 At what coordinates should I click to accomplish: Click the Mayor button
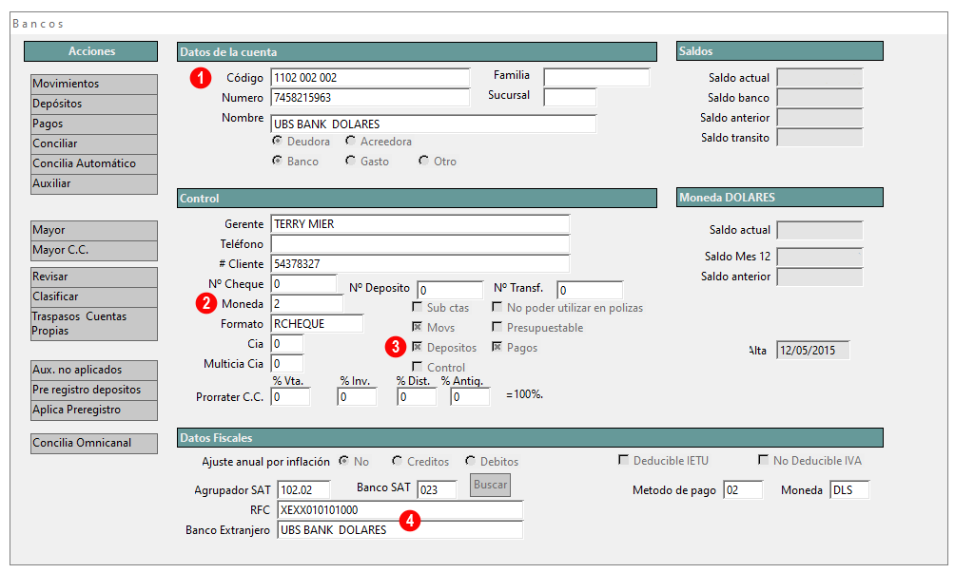click(x=94, y=231)
